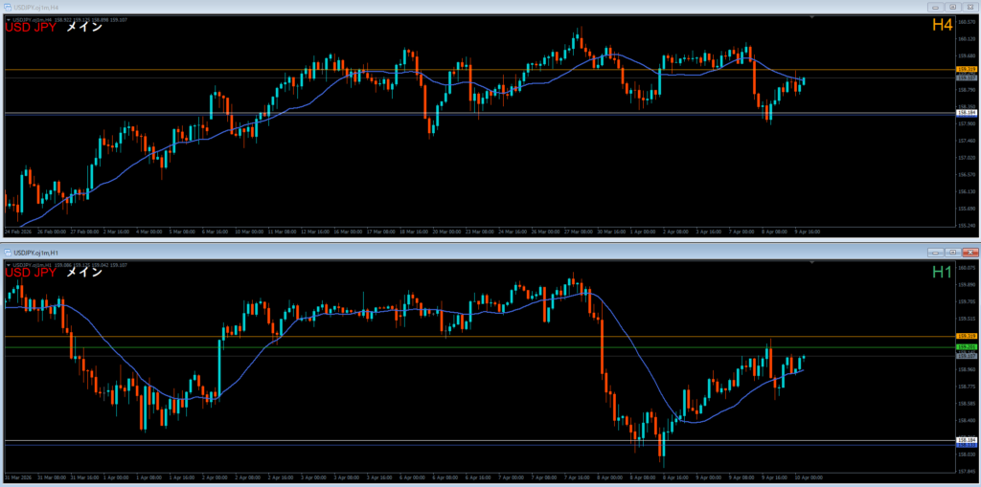Close the USDJPY H4 chart window
The image size is (981, 487).
click(x=970, y=7)
